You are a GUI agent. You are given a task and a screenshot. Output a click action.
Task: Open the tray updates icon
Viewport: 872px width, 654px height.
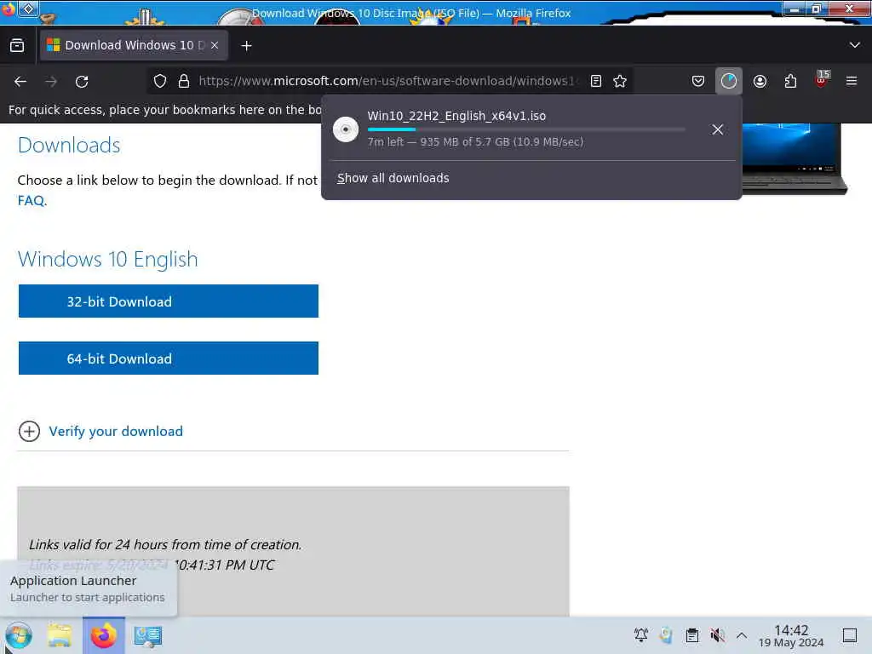(666, 635)
